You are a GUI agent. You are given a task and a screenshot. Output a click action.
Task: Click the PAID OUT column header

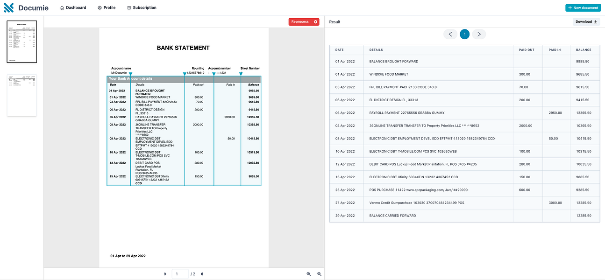528,50
